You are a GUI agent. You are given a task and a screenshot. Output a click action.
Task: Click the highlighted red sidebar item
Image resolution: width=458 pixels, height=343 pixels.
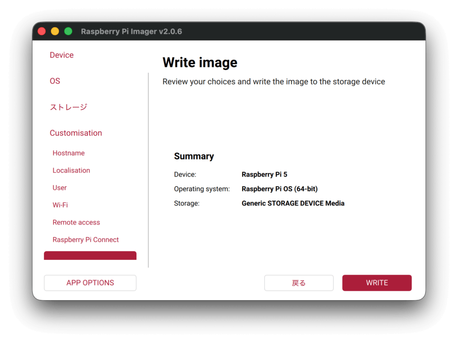point(90,256)
